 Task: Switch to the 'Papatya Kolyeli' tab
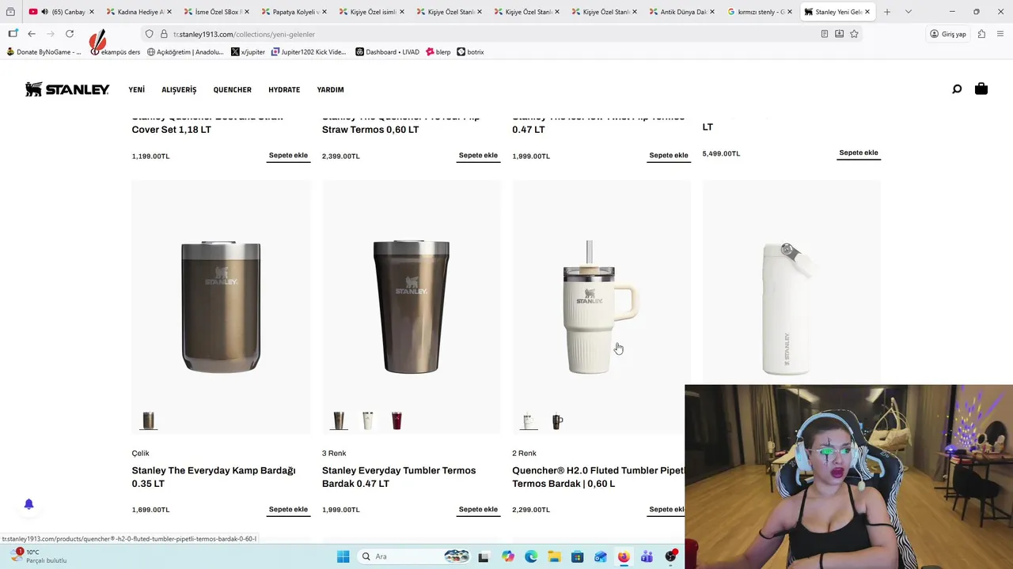coord(294,12)
